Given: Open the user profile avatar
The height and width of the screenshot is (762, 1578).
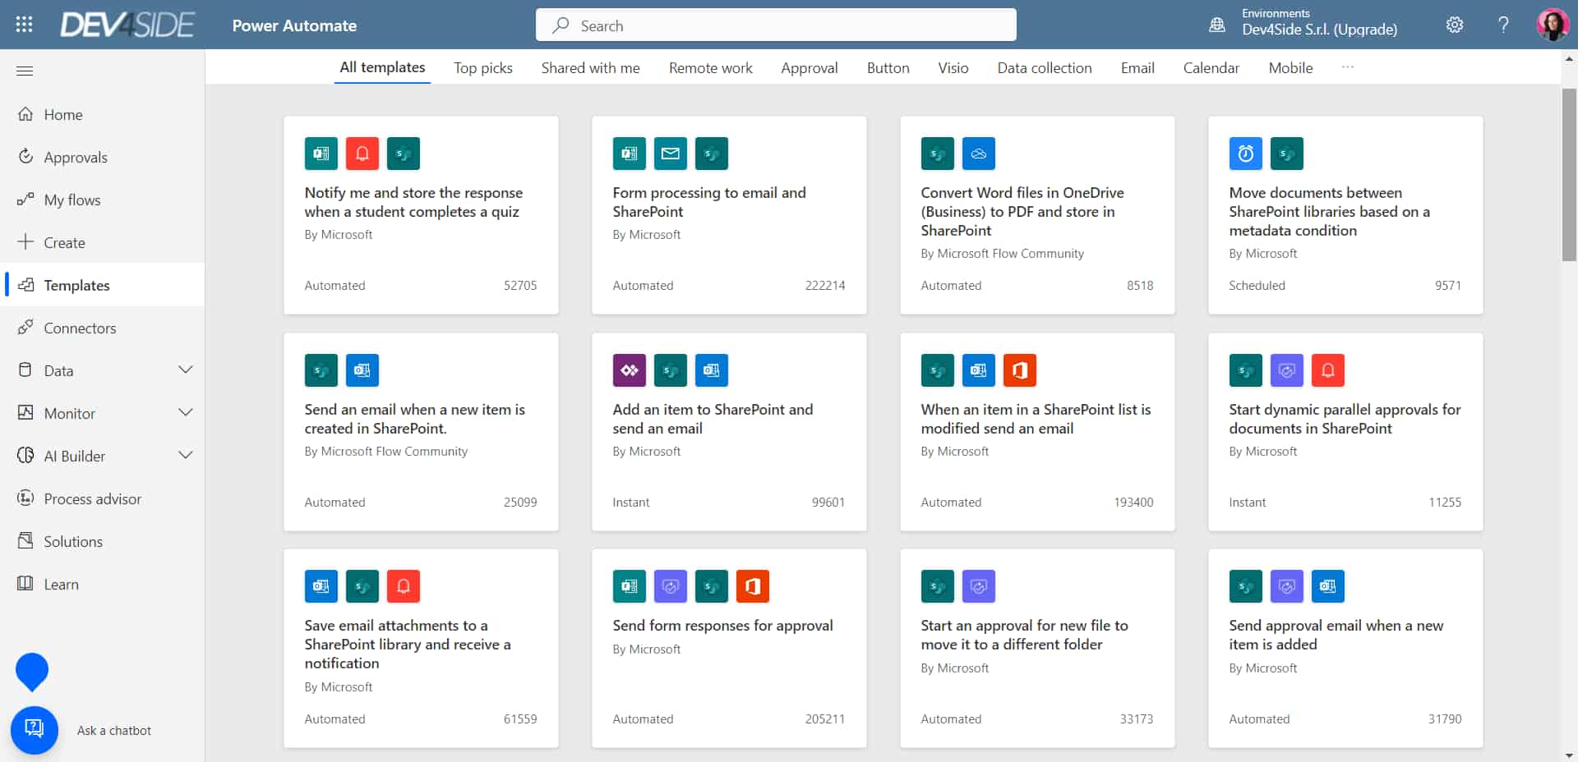Looking at the screenshot, I should click(x=1552, y=25).
